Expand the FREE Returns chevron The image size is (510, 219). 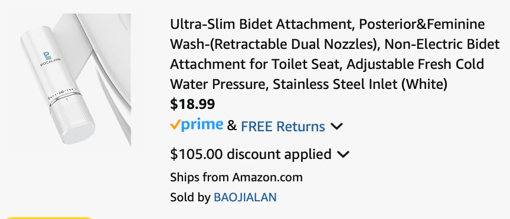pyautogui.click(x=336, y=126)
